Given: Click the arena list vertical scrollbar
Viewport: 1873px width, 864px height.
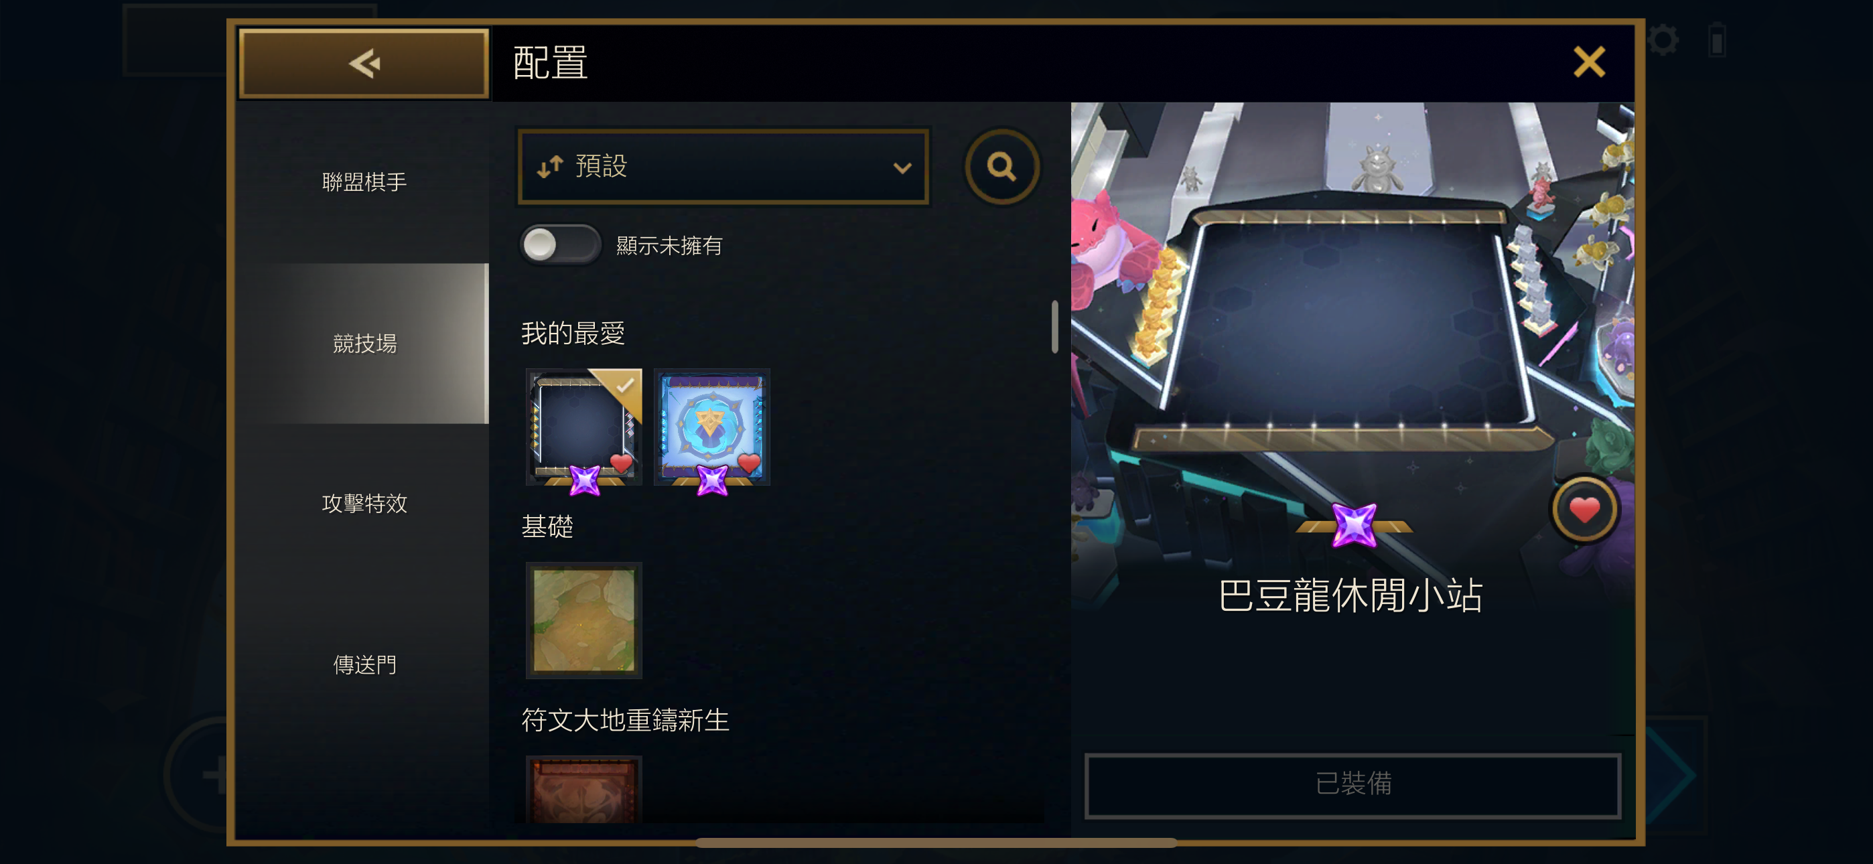Looking at the screenshot, I should (x=1054, y=327).
